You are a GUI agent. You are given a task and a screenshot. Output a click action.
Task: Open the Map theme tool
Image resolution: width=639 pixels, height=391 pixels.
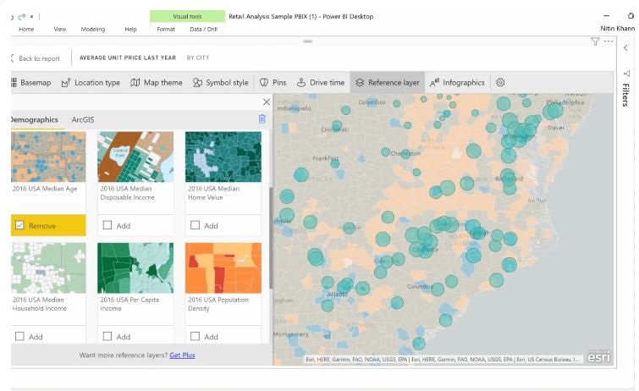tap(156, 83)
